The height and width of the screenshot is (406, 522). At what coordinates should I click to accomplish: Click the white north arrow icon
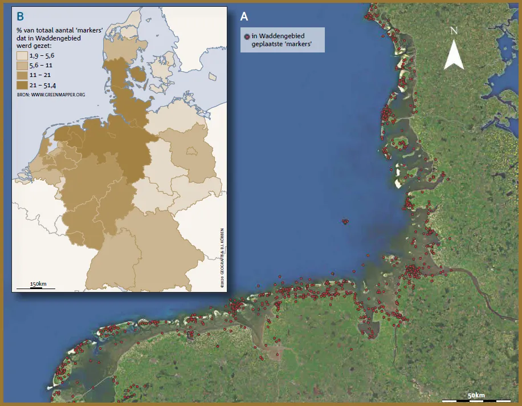454,55
